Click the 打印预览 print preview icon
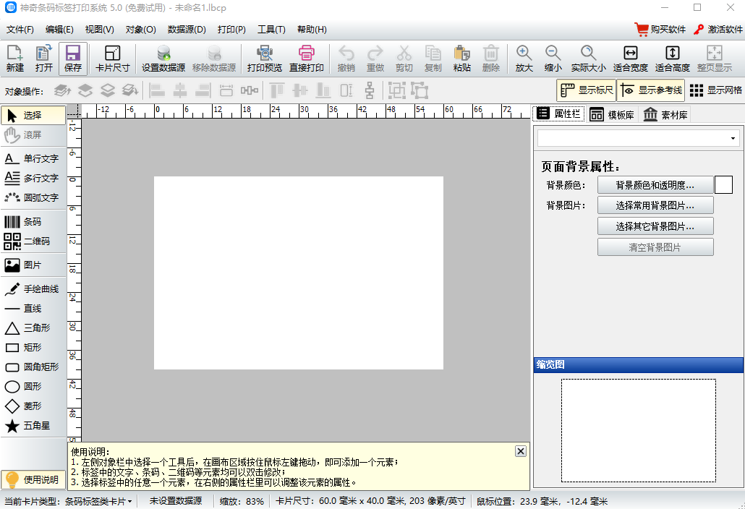745x509 pixels. pyautogui.click(x=264, y=59)
